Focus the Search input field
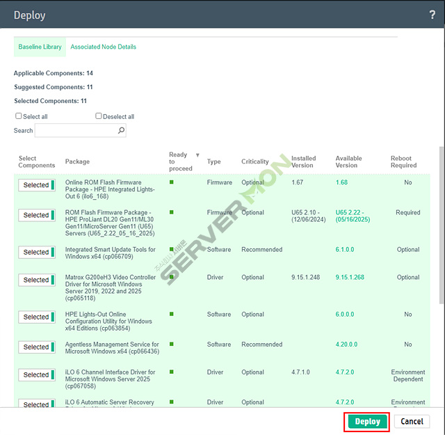The height and width of the screenshot is (435, 445). [81, 130]
